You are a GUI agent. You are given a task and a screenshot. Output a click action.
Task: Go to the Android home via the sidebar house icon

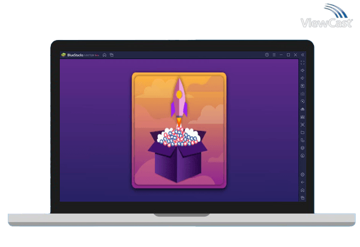tap(303, 190)
